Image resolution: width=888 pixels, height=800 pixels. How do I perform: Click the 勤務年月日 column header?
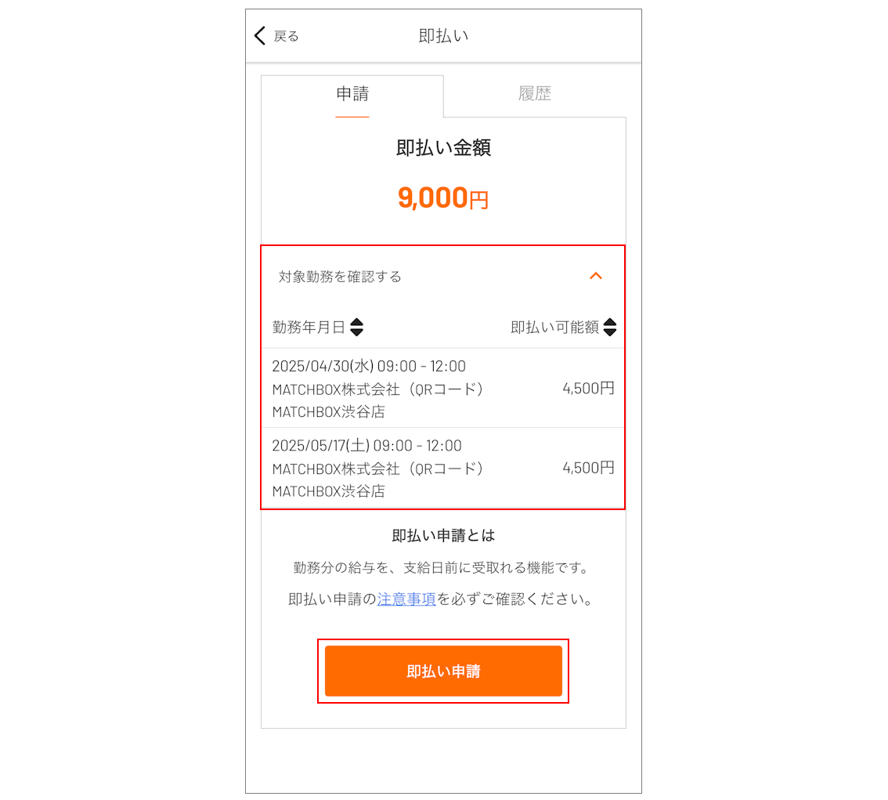click(x=309, y=327)
